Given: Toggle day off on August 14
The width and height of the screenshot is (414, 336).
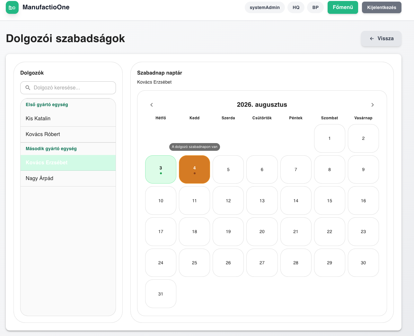Looking at the screenshot, I should click(296, 201).
